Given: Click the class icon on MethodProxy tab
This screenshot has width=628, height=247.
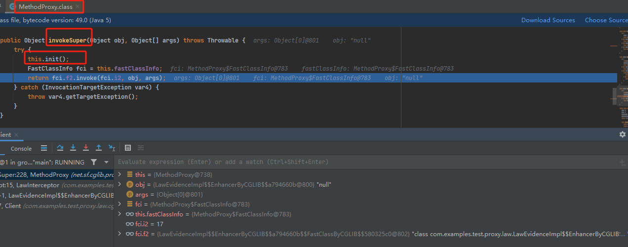Looking at the screenshot, I should 12,7.
